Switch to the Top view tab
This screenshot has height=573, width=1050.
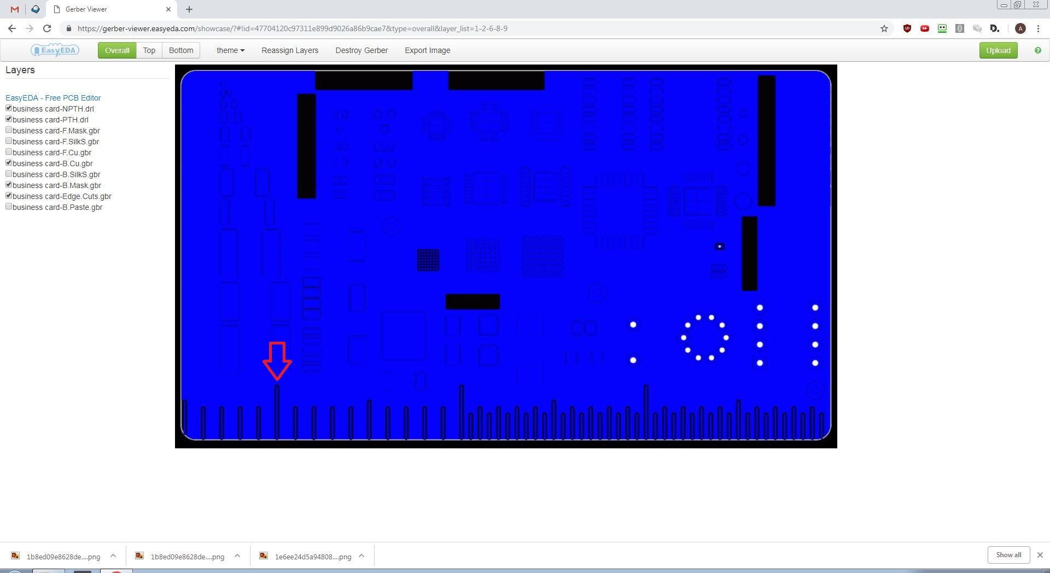pyautogui.click(x=149, y=50)
